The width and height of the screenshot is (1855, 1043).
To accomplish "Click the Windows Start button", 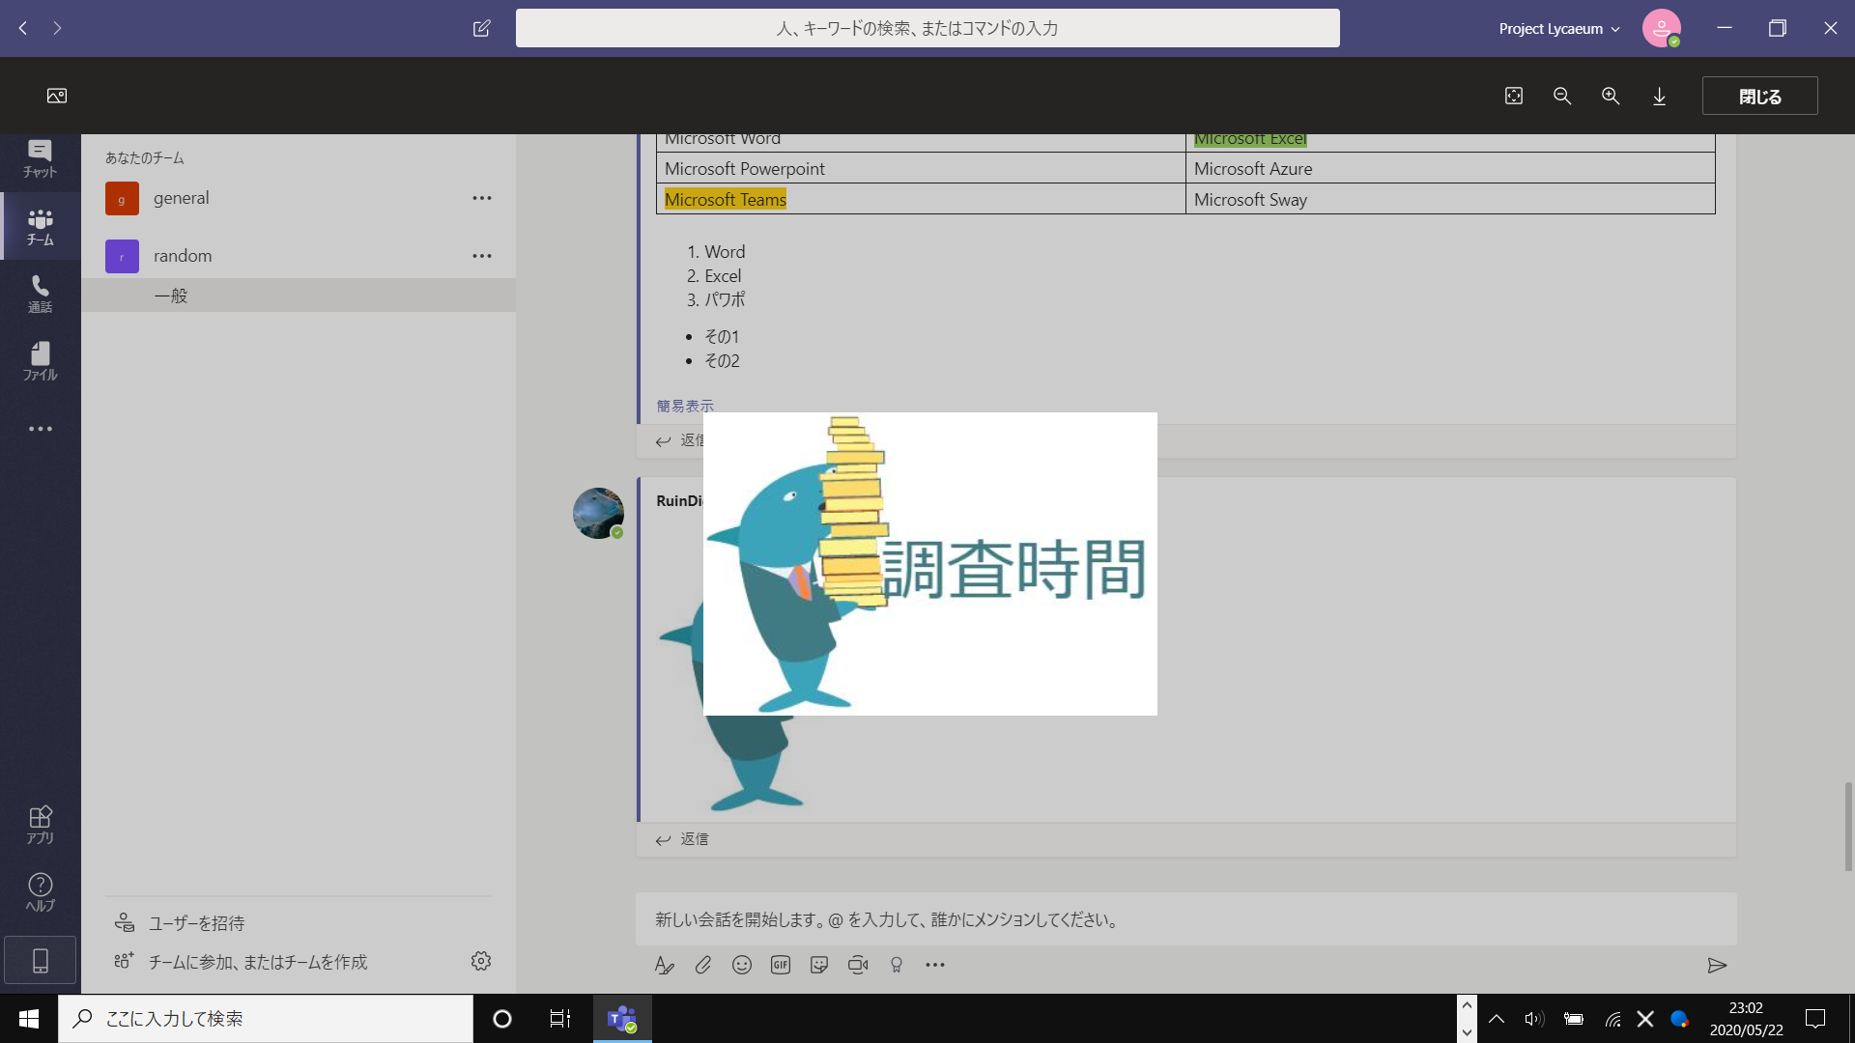I will click(29, 1018).
